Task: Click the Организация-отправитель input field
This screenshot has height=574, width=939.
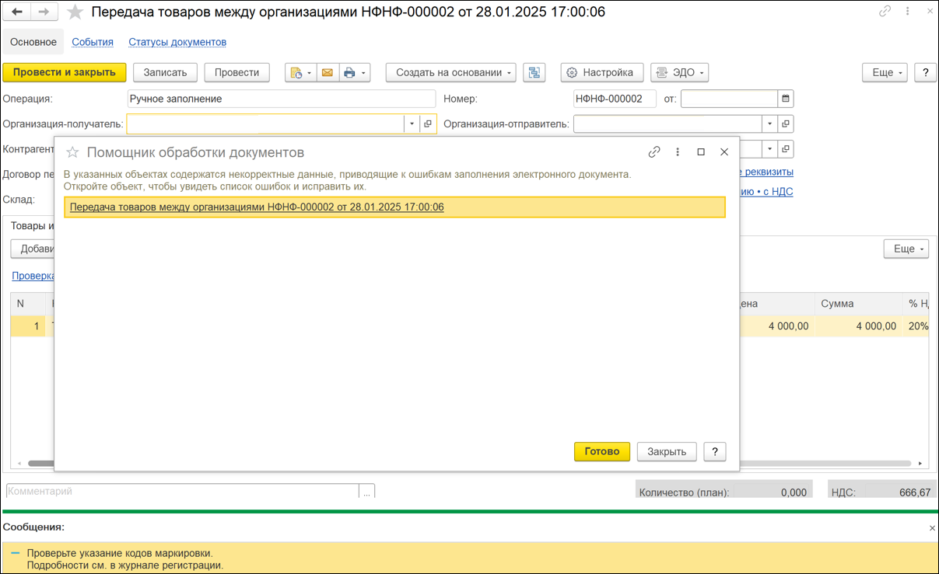Action: click(x=667, y=123)
